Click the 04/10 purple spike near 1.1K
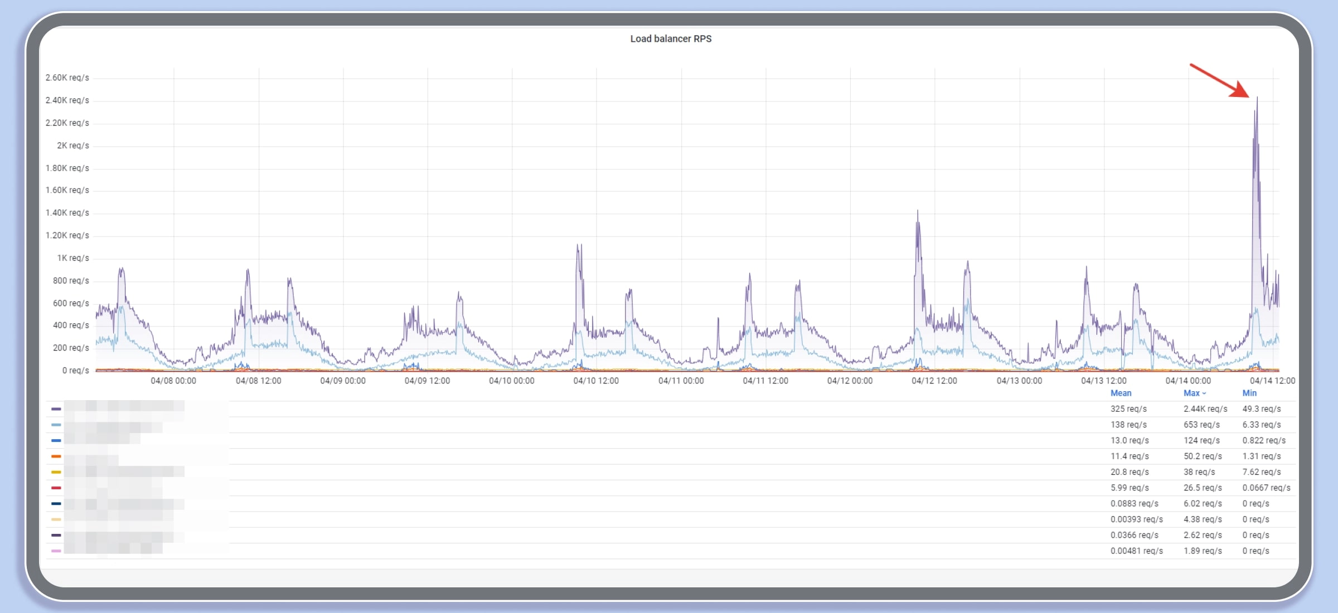 (579, 246)
